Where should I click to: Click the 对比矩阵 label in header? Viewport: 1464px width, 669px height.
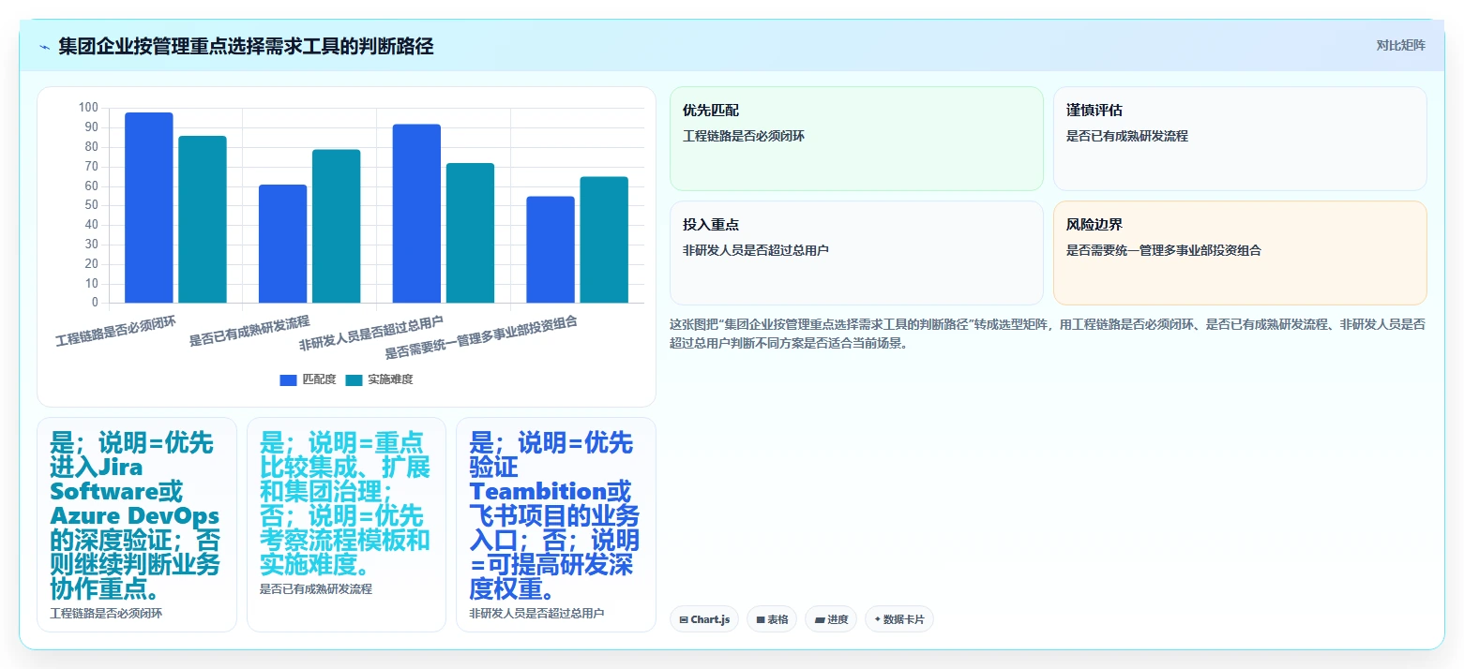tap(1400, 46)
